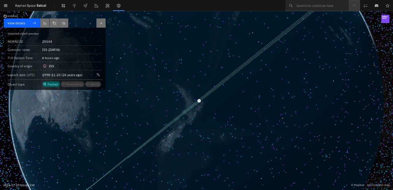
Task: Open favorites star in top bar
Action: point(387,6)
